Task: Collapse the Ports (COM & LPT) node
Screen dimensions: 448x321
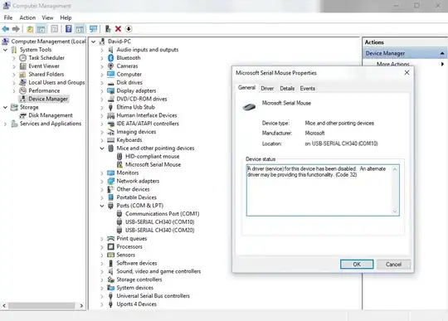Action: pyautogui.click(x=102, y=206)
